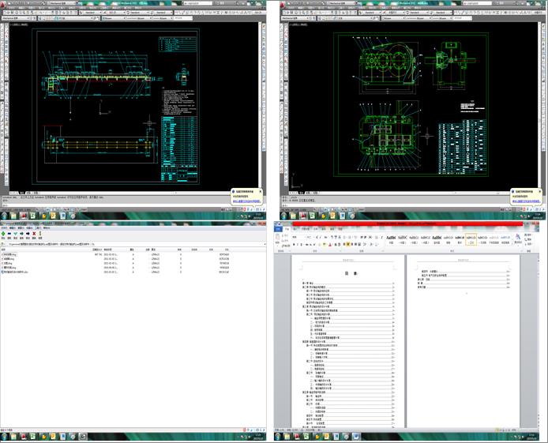Click the Extract (blue minus) icon in 7-Zip
The height and width of the screenshot is (443, 548).
tap(9, 234)
